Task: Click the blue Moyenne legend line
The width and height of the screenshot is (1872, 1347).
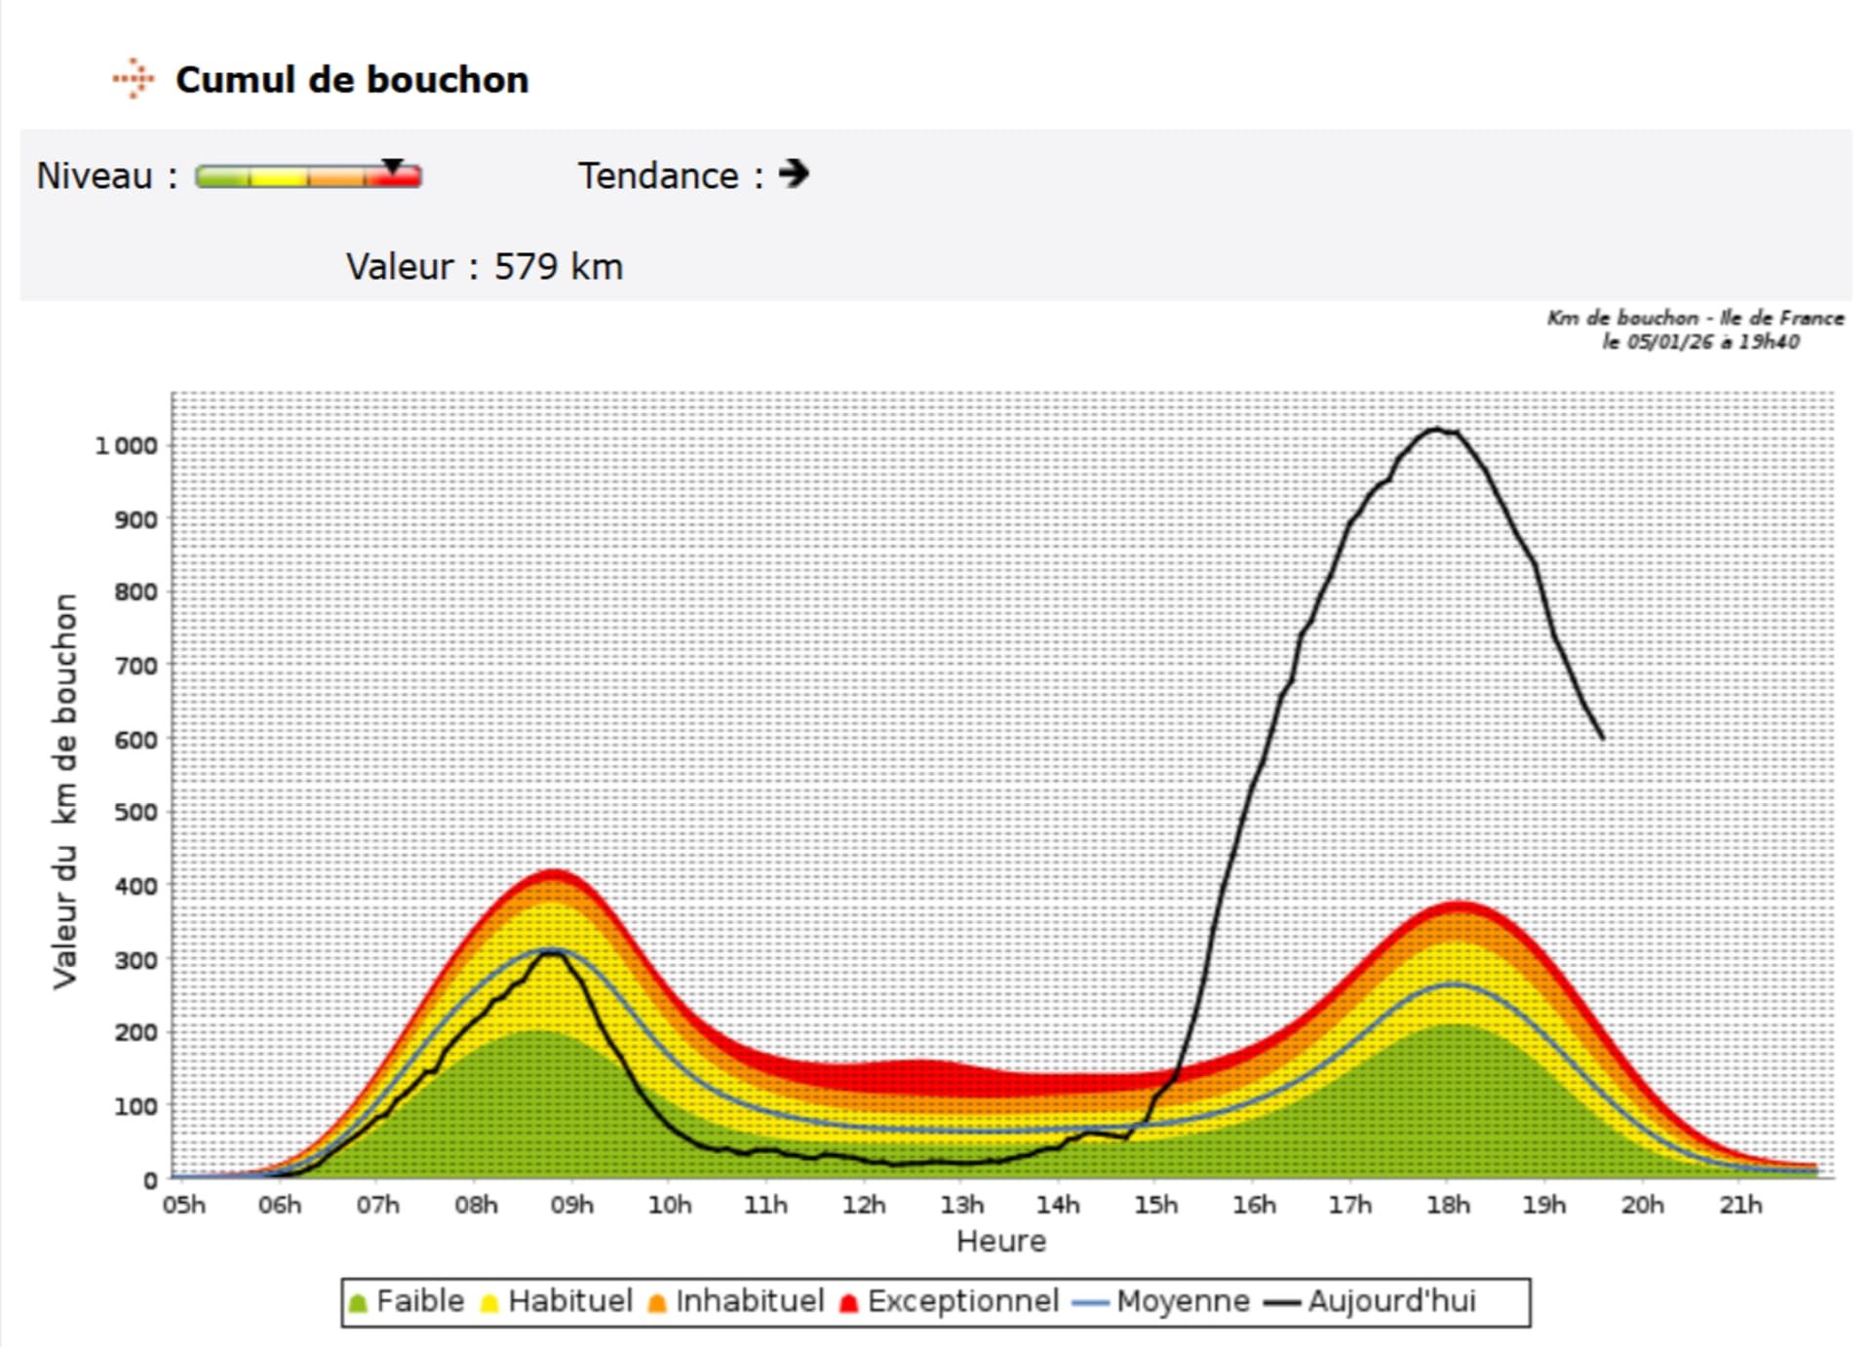Action: pos(1090,1303)
